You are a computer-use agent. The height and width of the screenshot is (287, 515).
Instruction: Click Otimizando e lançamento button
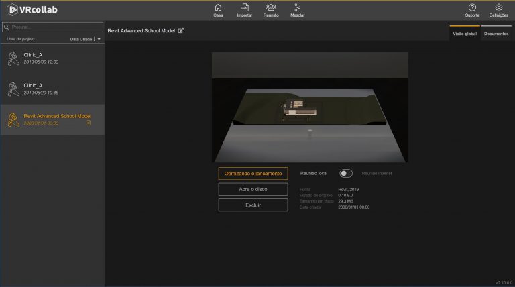[x=253, y=174]
